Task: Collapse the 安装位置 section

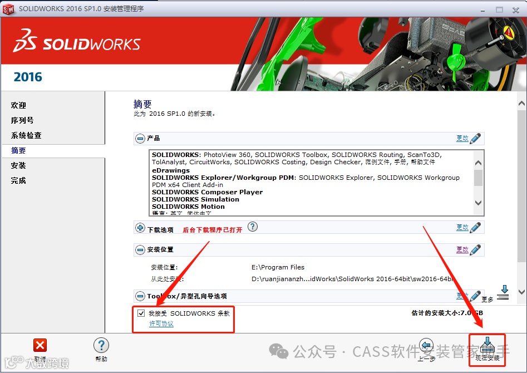Action: coord(140,249)
